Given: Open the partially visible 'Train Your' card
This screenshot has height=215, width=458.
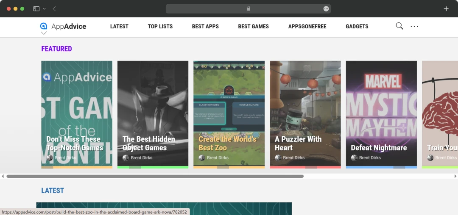Looking at the screenshot, I should point(440,115).
